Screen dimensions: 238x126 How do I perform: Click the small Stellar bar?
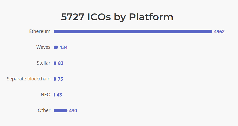[x=55, y=63]
